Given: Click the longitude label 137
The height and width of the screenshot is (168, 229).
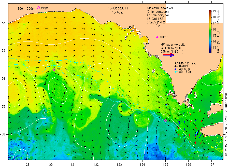Looking at the screenshot, I should point(211,165).
